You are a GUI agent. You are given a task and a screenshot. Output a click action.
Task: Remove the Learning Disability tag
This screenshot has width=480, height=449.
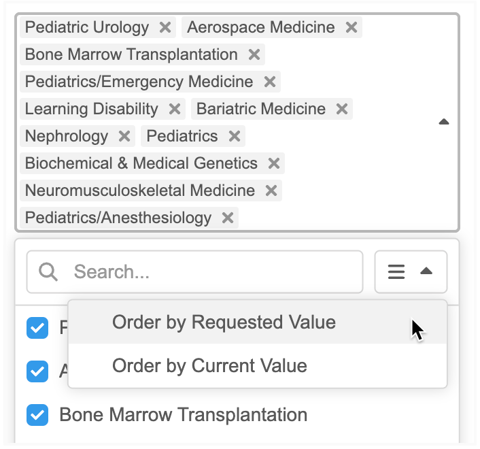click(174, 109)
